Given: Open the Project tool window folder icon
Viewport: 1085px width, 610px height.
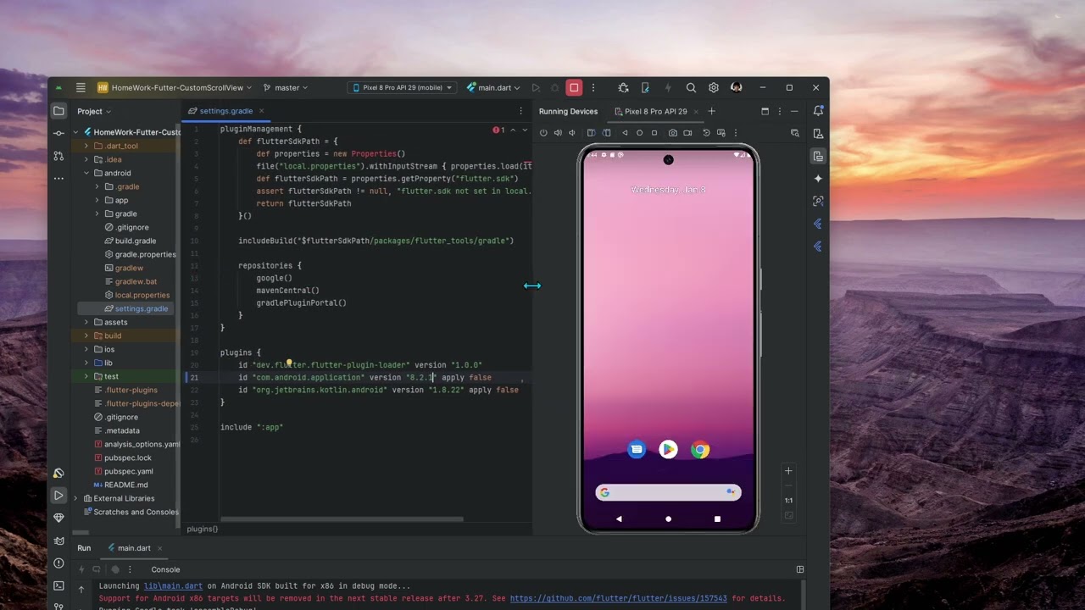Looking at the screenshot, I should click(x=58, y=111).
